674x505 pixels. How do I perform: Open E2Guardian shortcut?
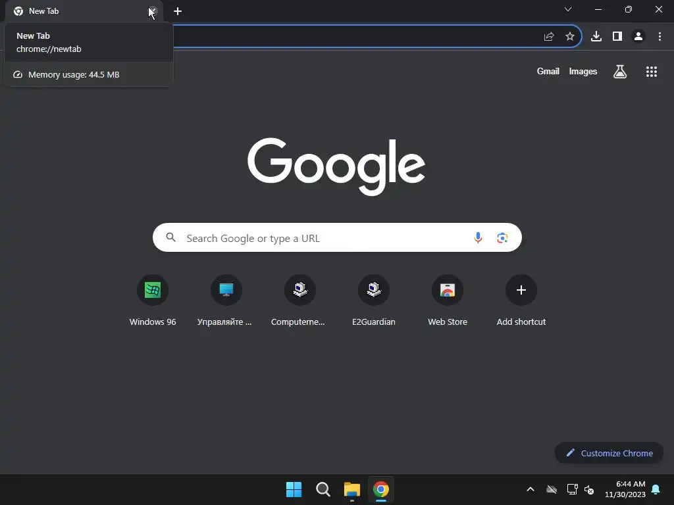pyautogui.click(x=374, y=300)
